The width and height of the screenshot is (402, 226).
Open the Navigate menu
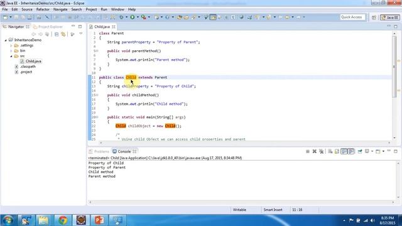[60, 9]
